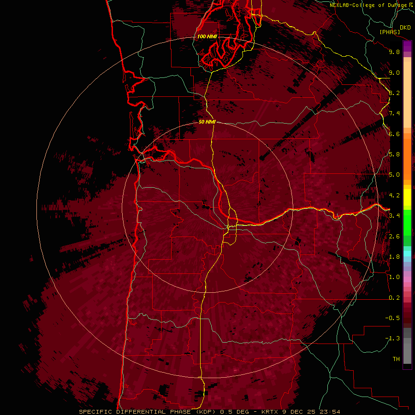415x415 pixels.
Task: Click the 8.2 value on the color scale
Action: (x=394, y=93)
